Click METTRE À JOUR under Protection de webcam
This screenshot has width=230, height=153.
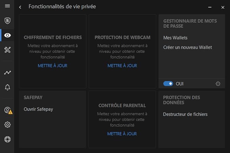point(122,66)
